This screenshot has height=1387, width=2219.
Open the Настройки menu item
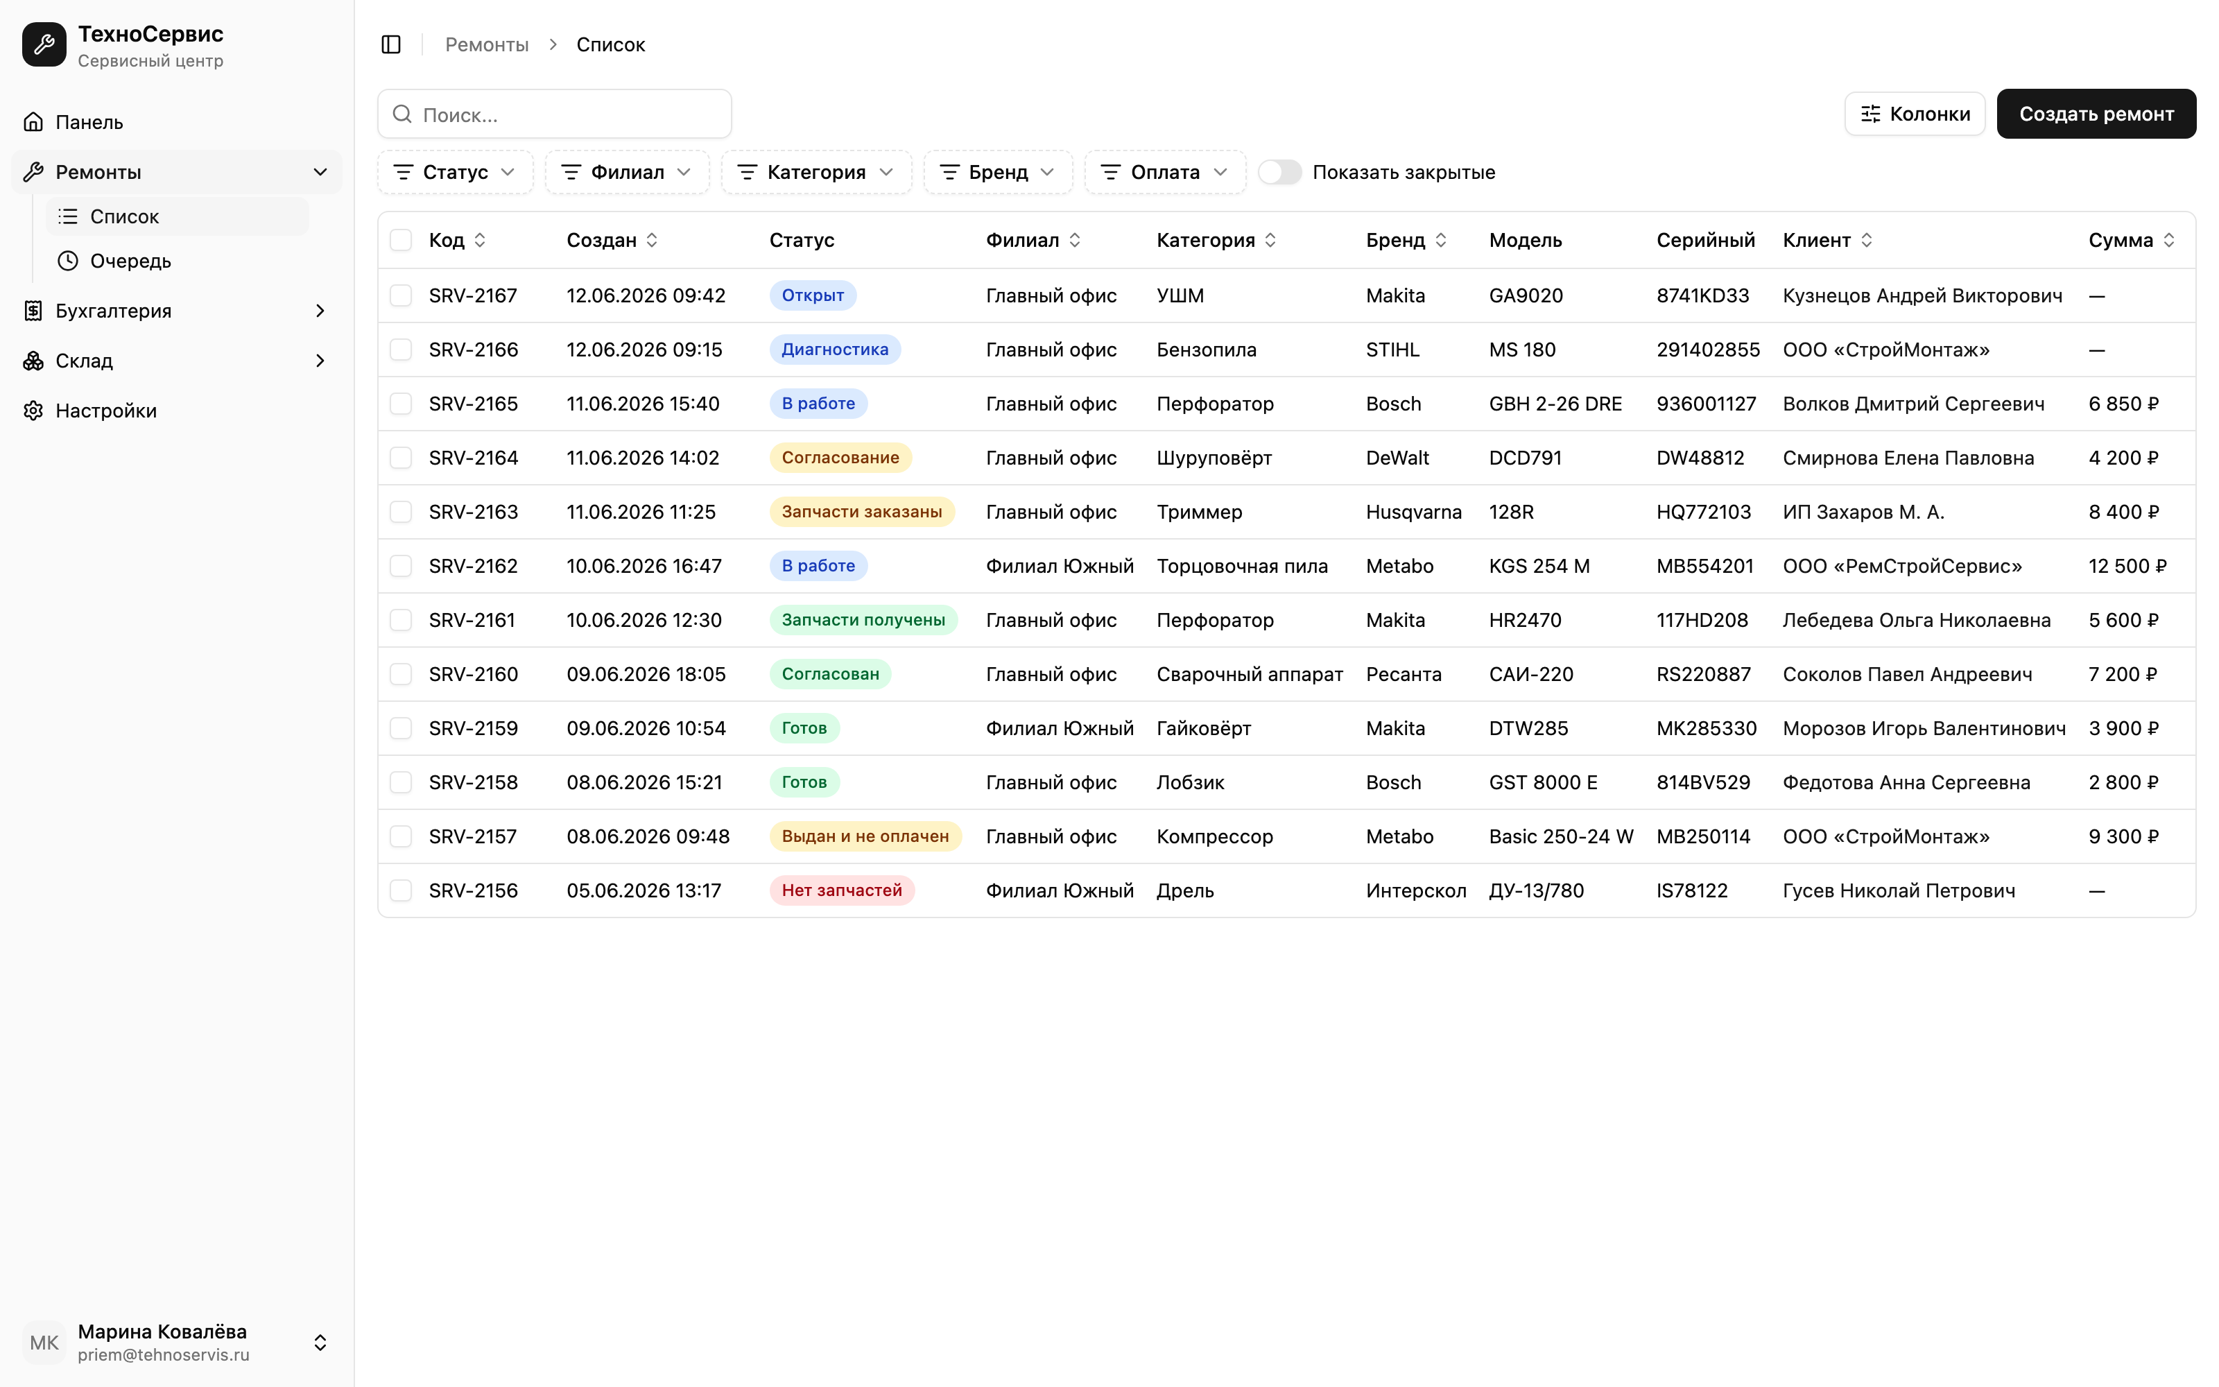(177, 410)
